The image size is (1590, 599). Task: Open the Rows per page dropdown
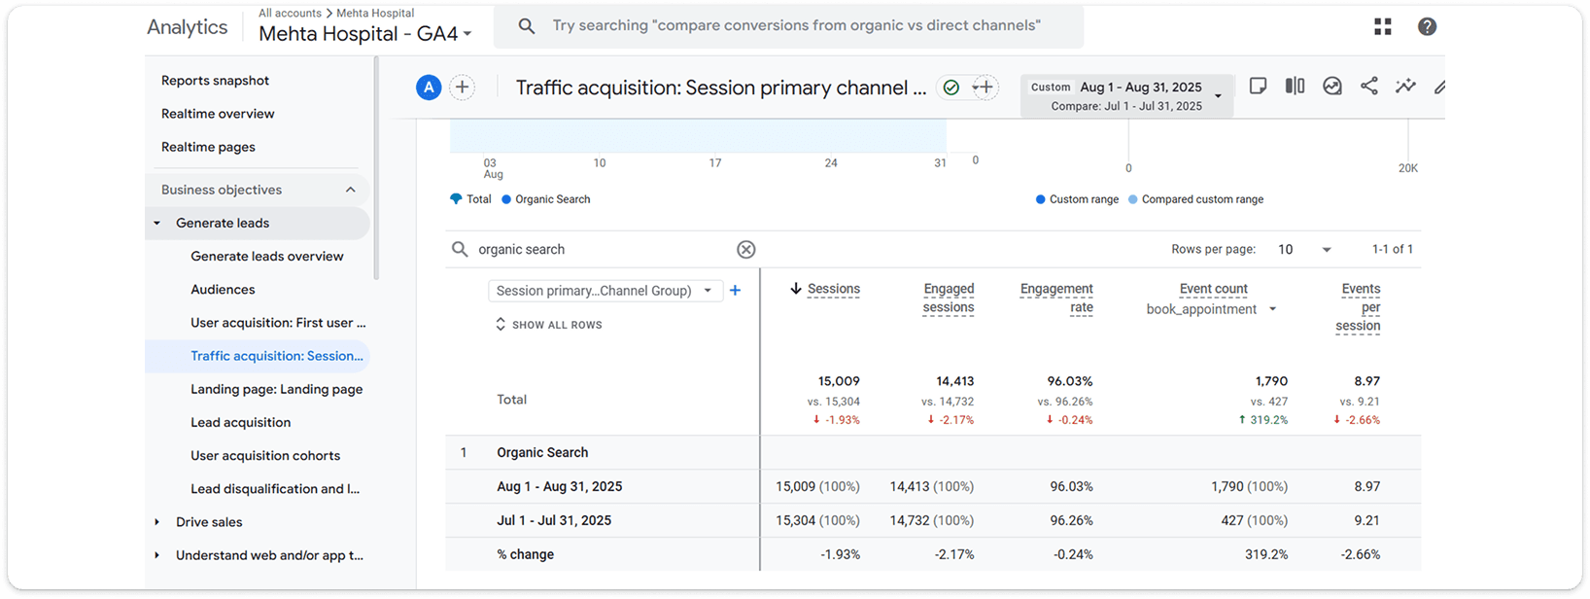point(1304,250)
